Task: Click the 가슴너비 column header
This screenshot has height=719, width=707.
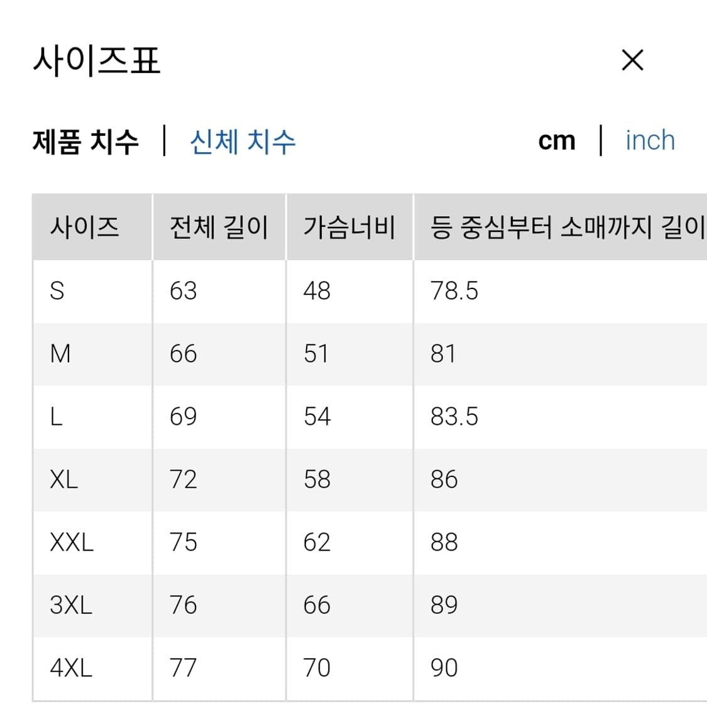Action: click(x=349, y=228)
